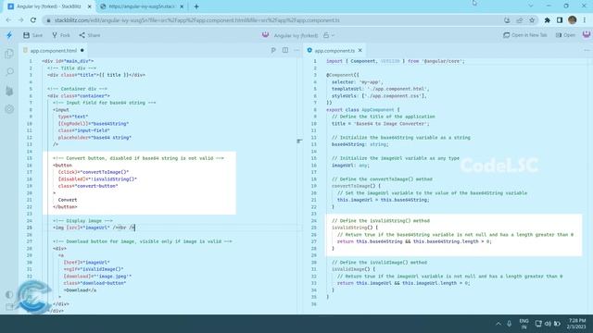This screenshot has width=593, height=333.
Task: Open the Files explorer in the sidebar
Action: pyautogui.click(x=9, y=54)
